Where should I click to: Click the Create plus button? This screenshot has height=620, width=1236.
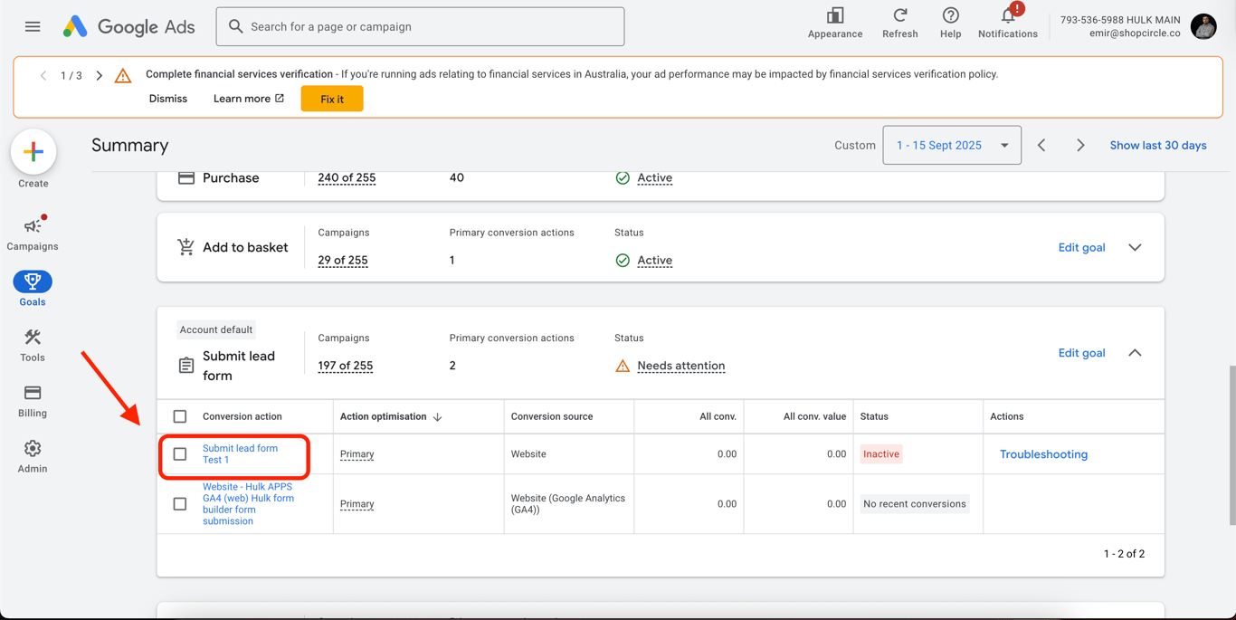click(x=33, y=152)
